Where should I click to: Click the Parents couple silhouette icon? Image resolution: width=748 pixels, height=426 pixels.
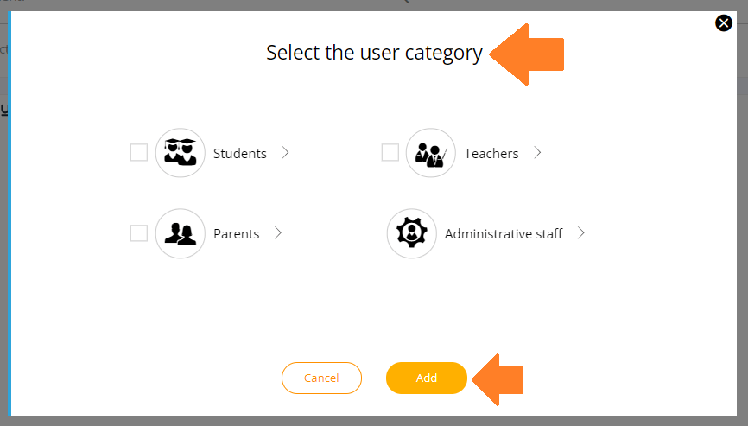181,233
